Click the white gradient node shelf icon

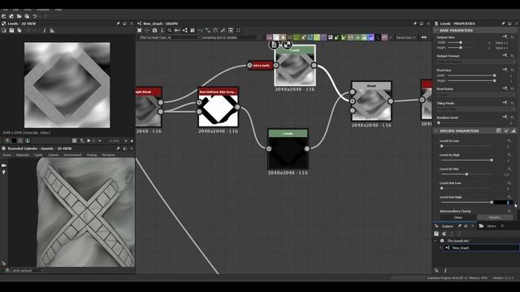pos(276,37)
